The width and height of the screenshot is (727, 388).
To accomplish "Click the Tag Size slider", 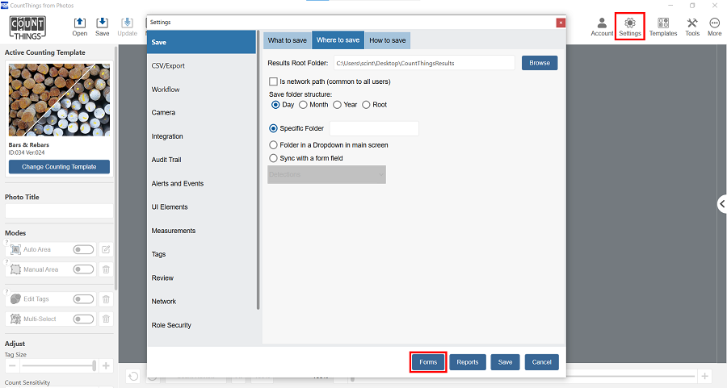I will point(57,365).
